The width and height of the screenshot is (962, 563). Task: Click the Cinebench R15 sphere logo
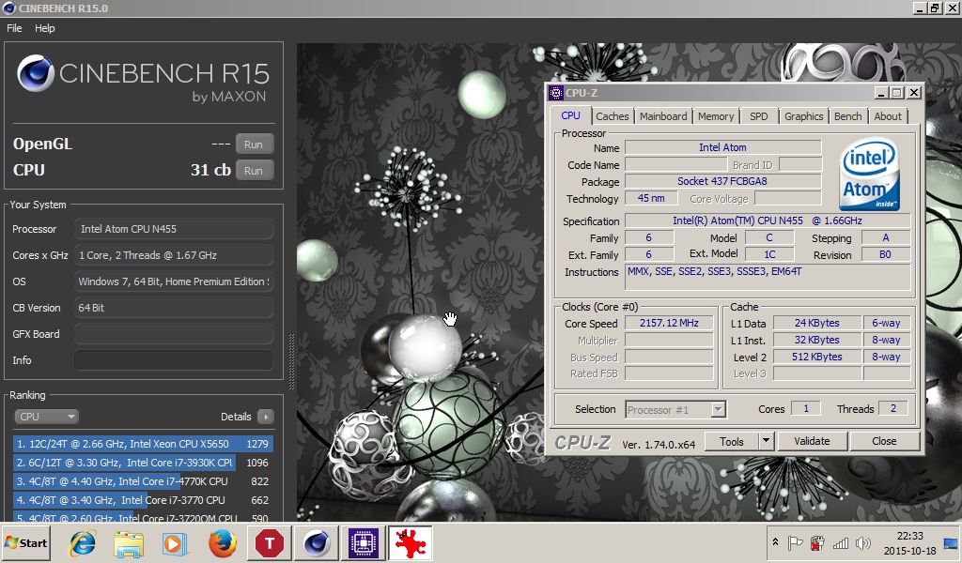[35, 73]
